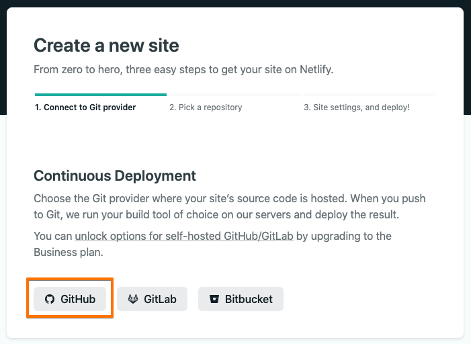Choose GitLab as Git provider
This screenshot has width=471, height=344.
152,299
